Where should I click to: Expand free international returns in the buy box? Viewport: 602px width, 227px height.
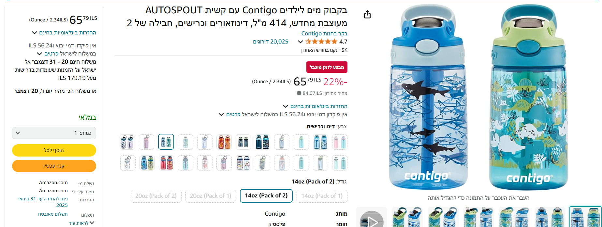64,32
